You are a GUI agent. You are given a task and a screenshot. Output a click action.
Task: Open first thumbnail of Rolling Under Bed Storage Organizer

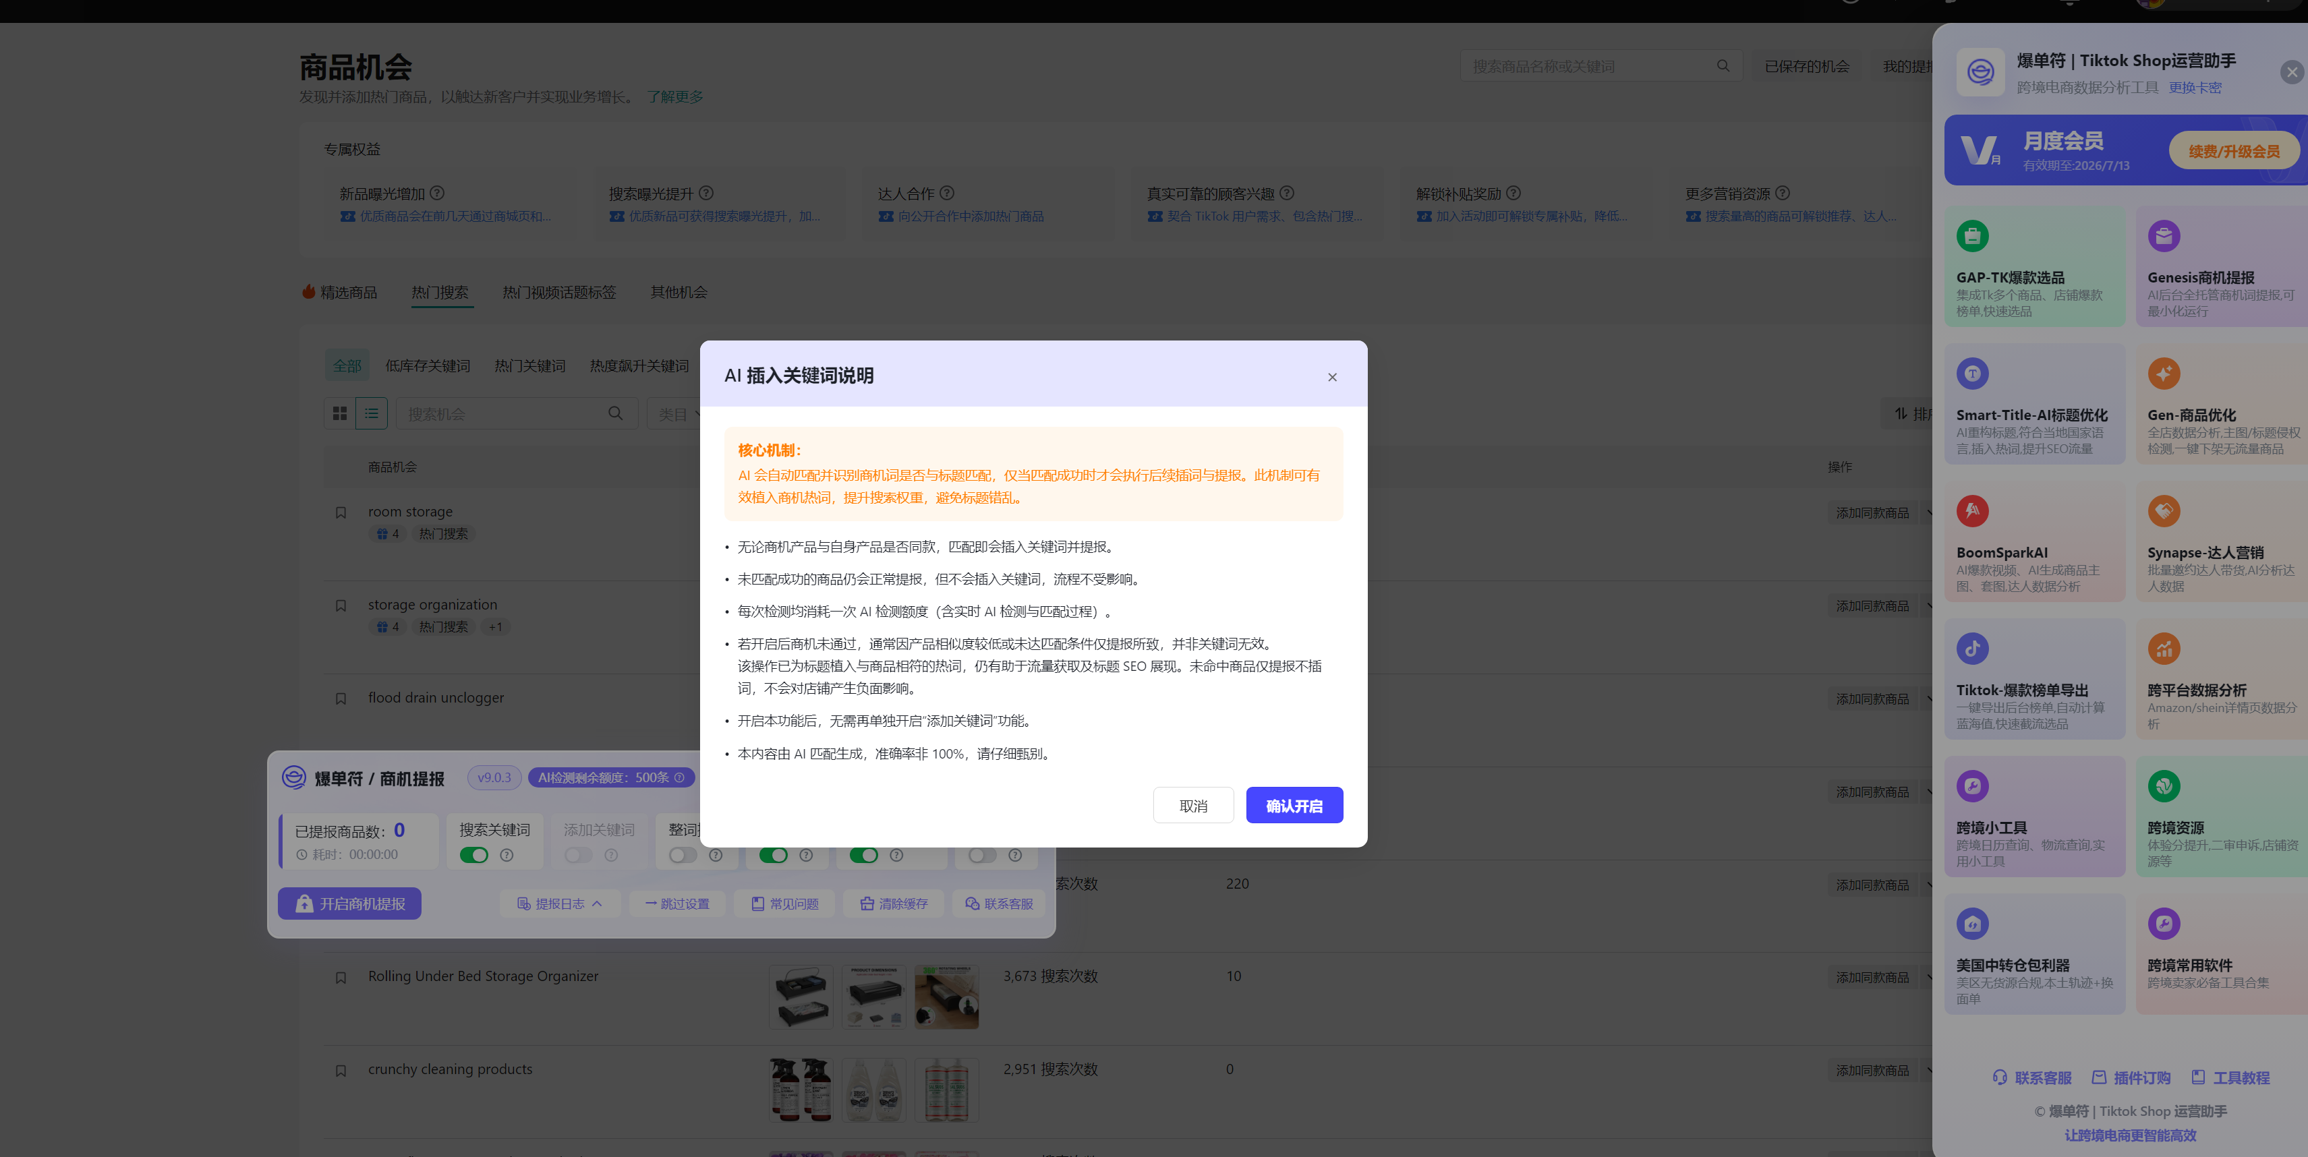[x=801, y=997]
